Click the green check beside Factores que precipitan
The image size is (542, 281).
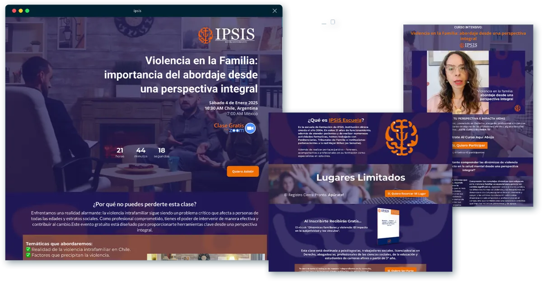tap(28, 255)
